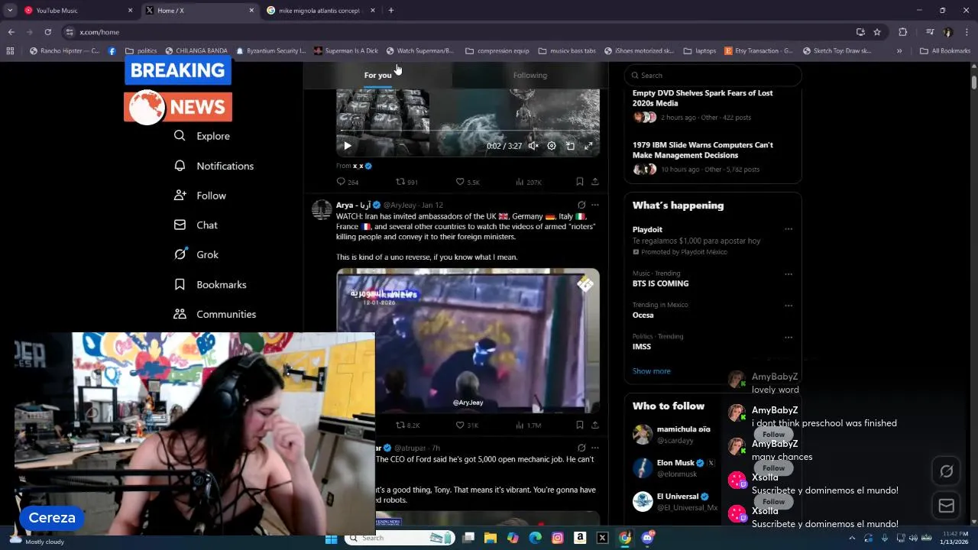Image resolution: width=978 pixels, height=550 pixels.
Task: Play Arya's embedded riot video thumbnail
Action: point(468,341)
